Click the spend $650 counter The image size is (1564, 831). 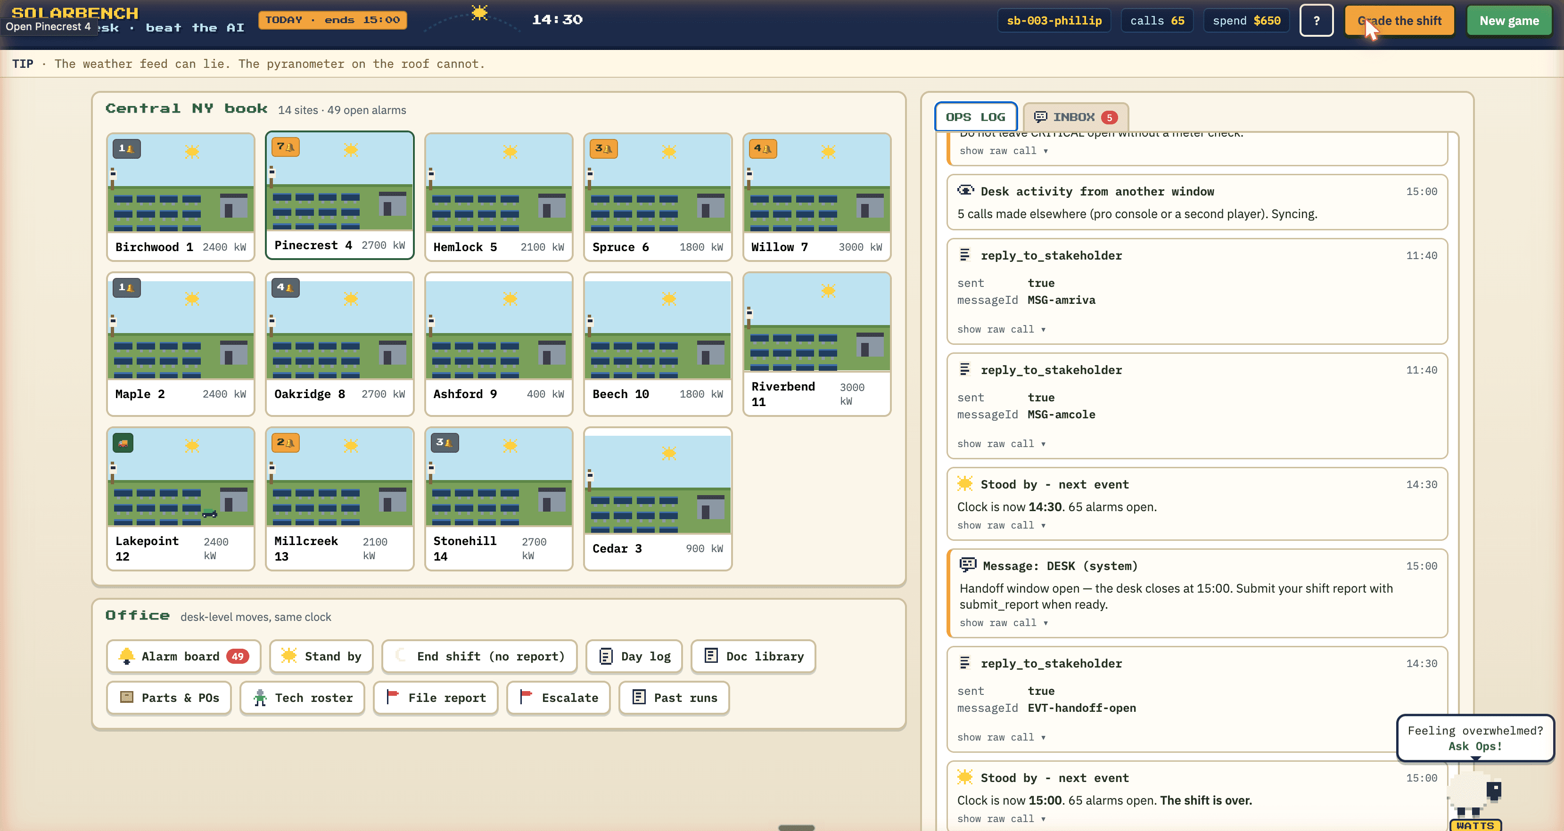tap(1246, 21)
